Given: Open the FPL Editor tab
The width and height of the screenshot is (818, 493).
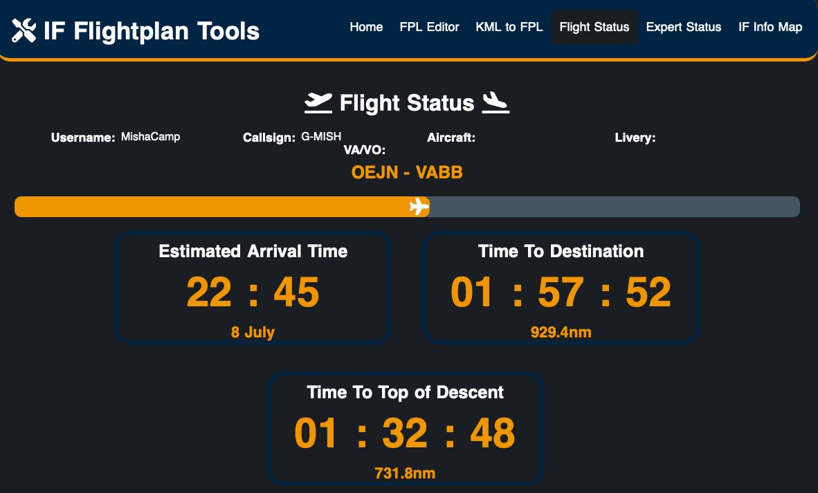Looking at the screenshot, I should coord(429,27).
